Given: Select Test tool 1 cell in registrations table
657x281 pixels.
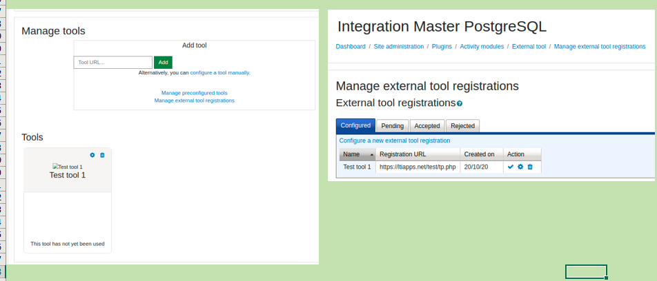Looking at the screenshot, I should pyautogui.click(x=357, y=167).
